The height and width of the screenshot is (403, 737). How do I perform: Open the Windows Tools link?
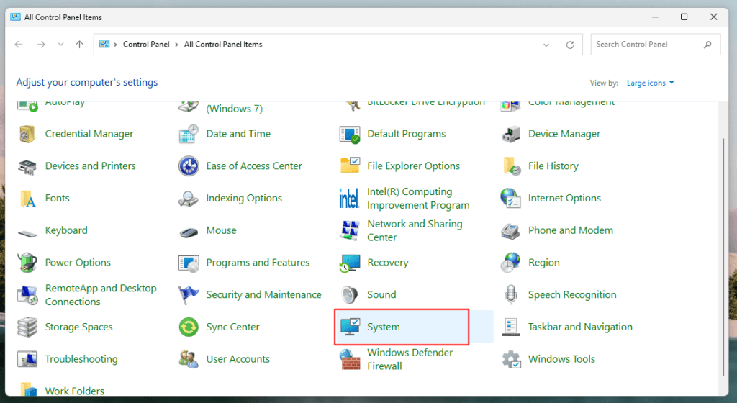[x=561, y=359]
